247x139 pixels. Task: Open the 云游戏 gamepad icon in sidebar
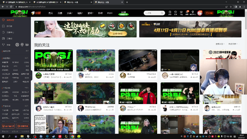tap(3, 38)
